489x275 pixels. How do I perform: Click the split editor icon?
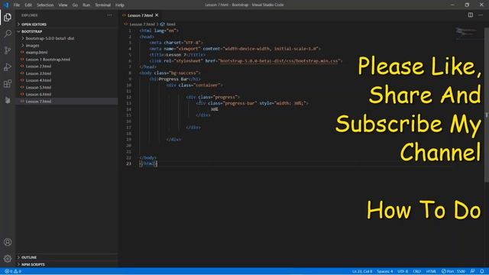tap(471, 15)
